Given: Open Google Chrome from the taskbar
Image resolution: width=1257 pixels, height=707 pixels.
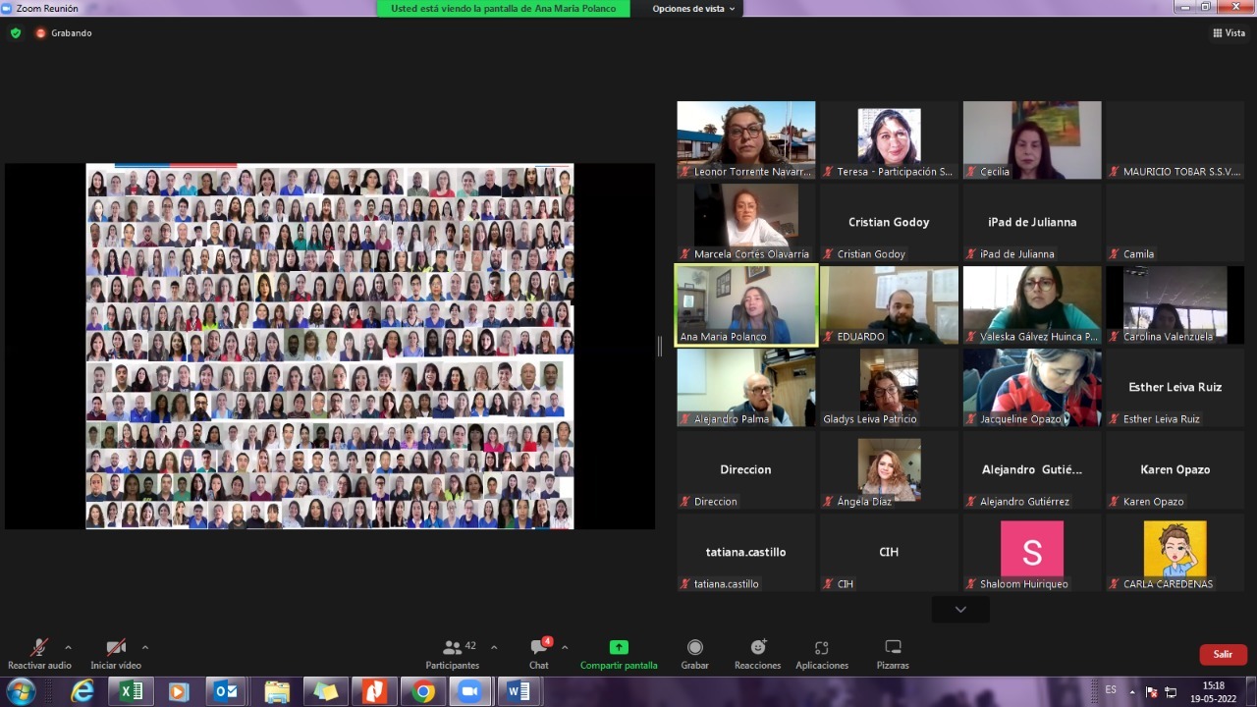Looking at the screenshot, I should point(423,692).
